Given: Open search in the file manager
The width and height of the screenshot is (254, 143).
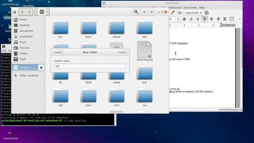Looking at the screenshot, I should 136,12.
